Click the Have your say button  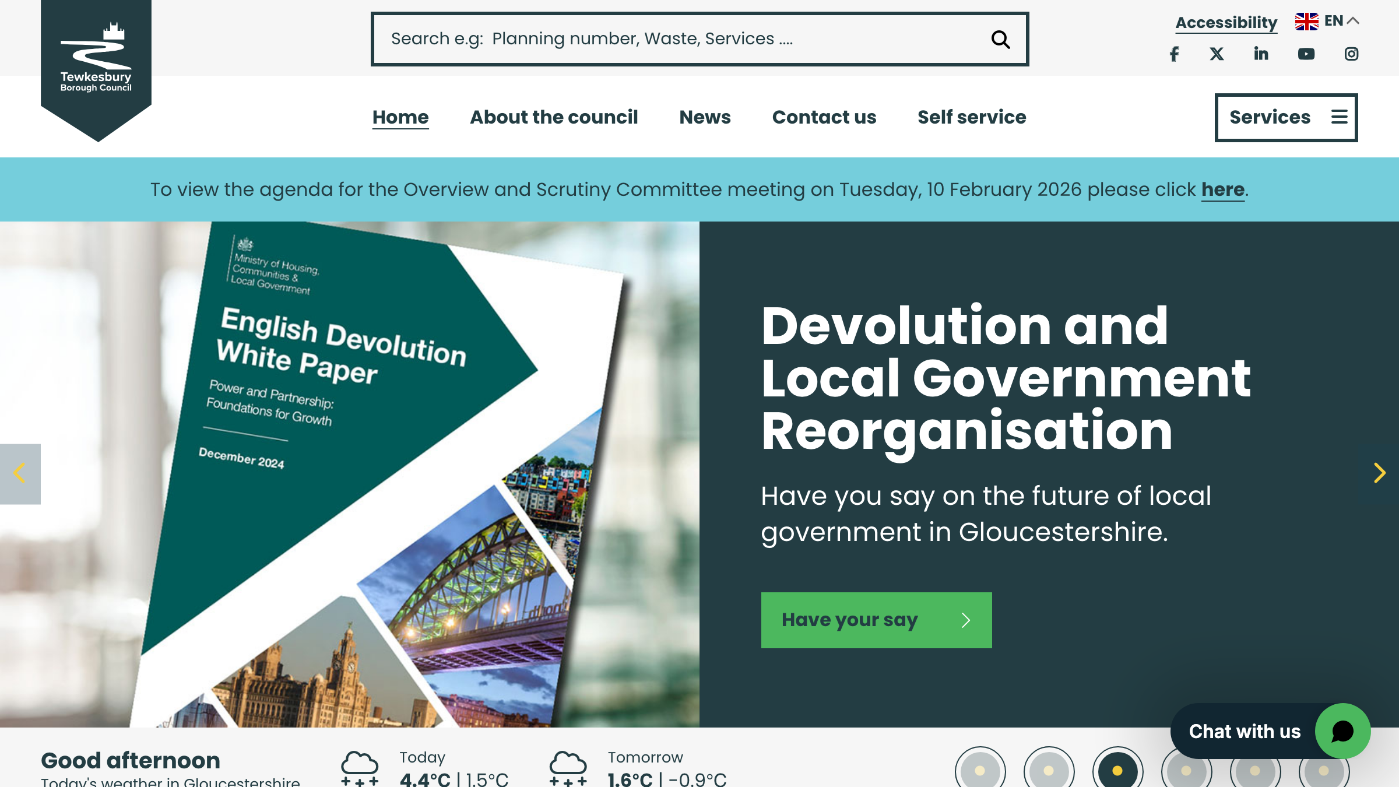pos(876,620)
